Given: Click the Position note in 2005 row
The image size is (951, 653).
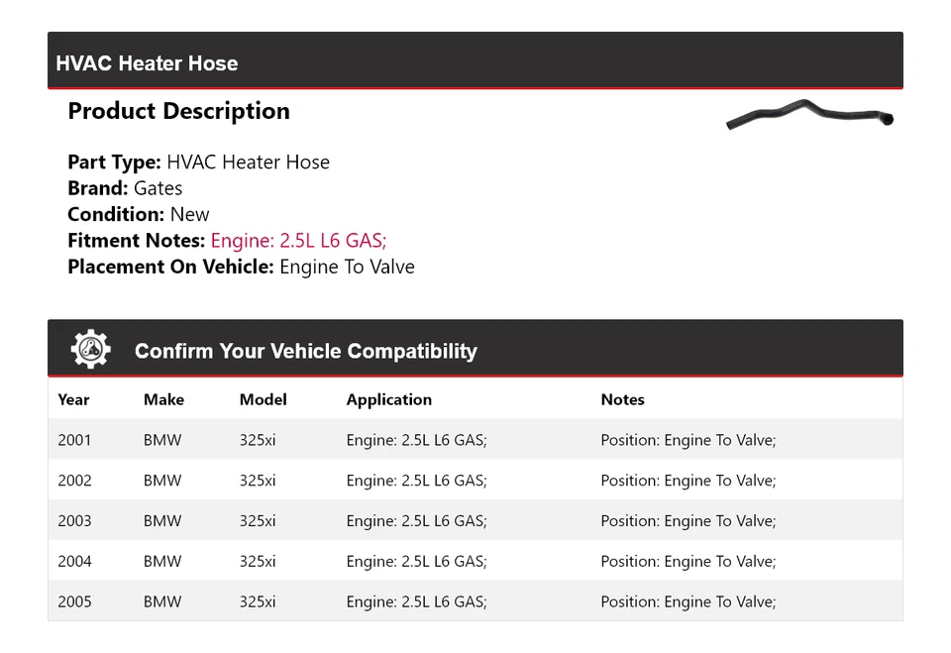Looking at the screenshot, I should [687, 601].
